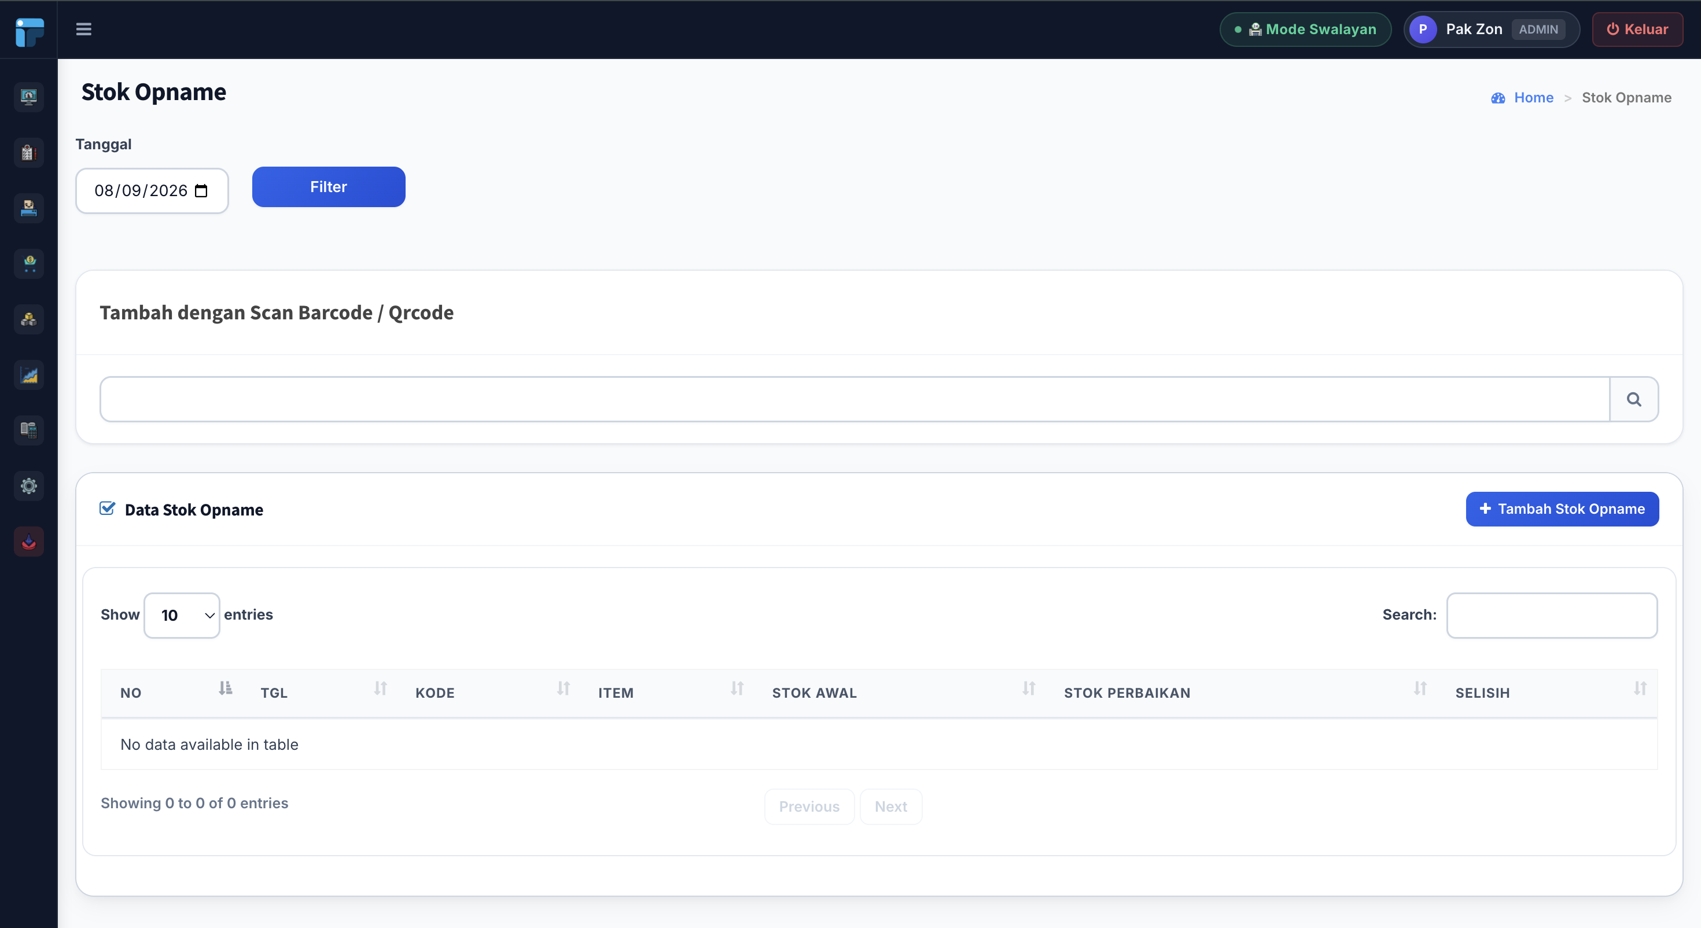The height and width of the screenshot is (928, 1701).
Task: Click the barcode search magnifier button
Action: [1634, 399]
